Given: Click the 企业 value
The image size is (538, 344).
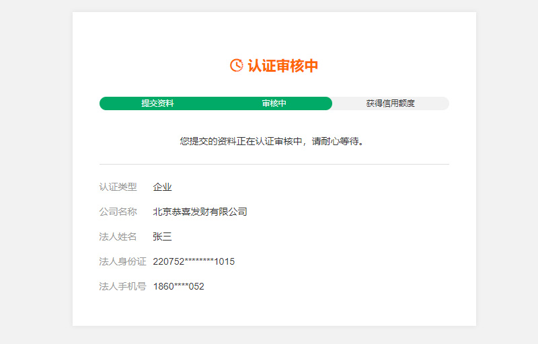Looking at the screenshot, I should pos(162,187).
